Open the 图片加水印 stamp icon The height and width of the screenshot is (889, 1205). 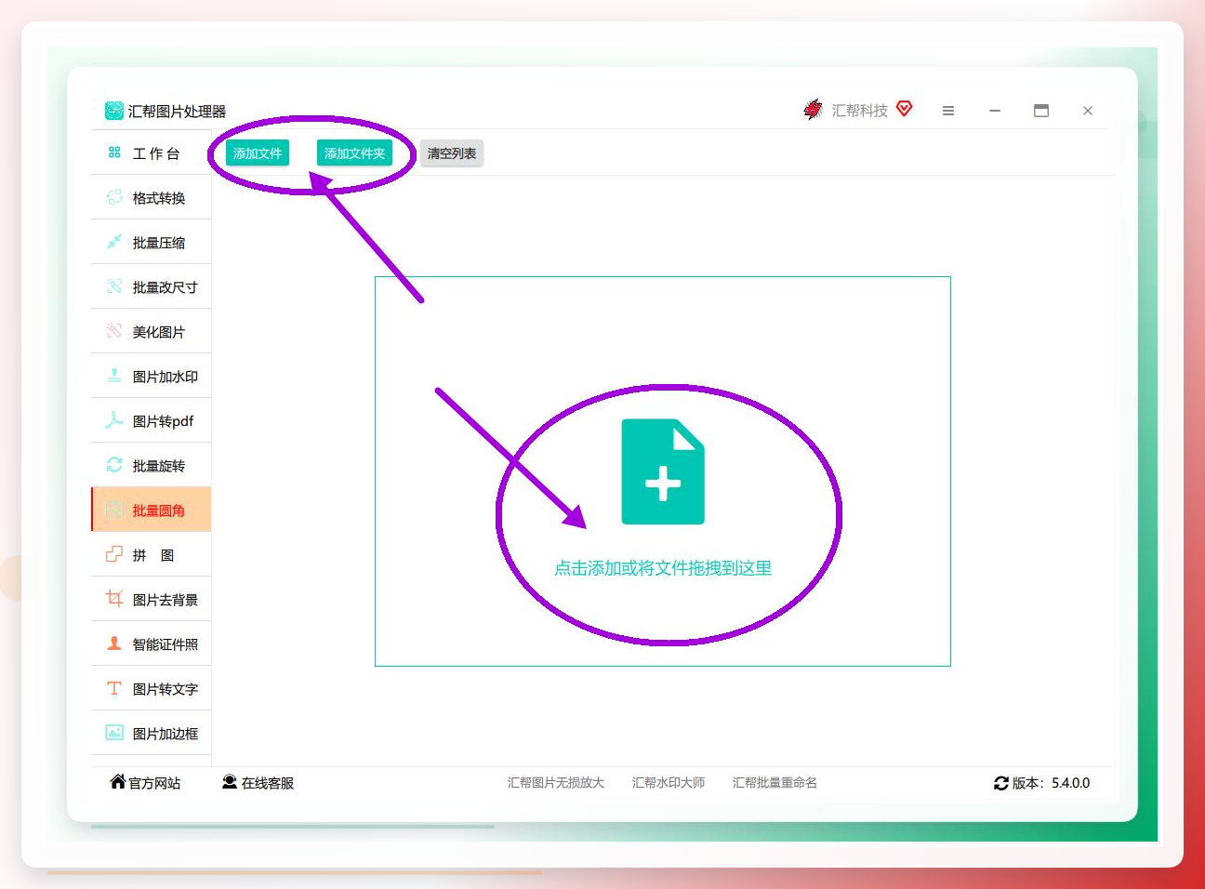[x=114, y=376]
